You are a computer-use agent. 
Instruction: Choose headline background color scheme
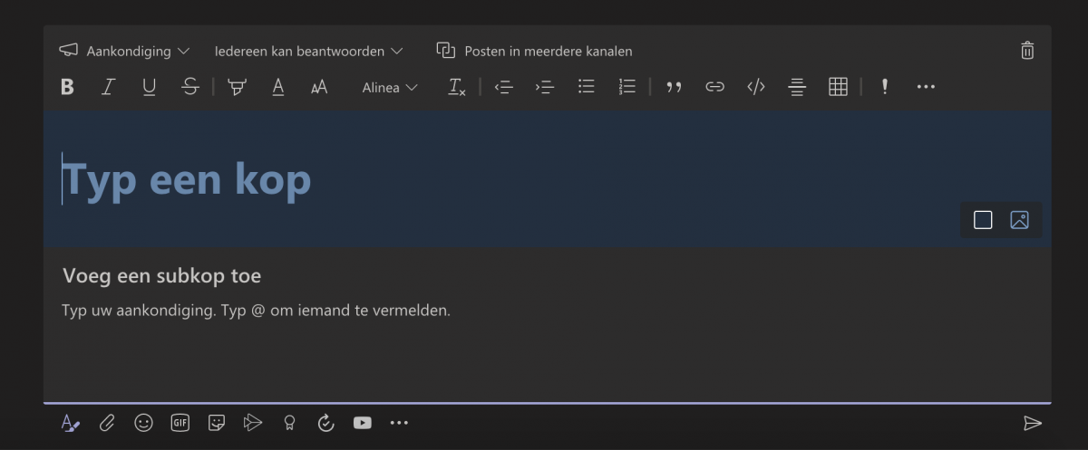[983, 220]
